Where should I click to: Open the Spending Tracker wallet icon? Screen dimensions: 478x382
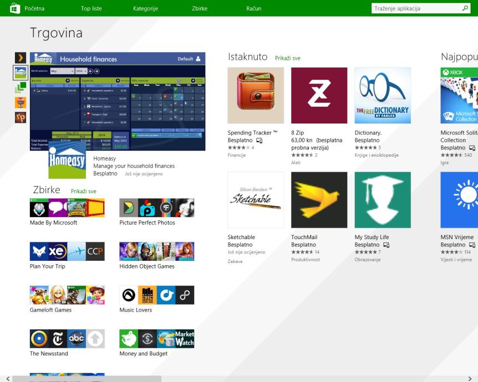click(x=256, y=96)
